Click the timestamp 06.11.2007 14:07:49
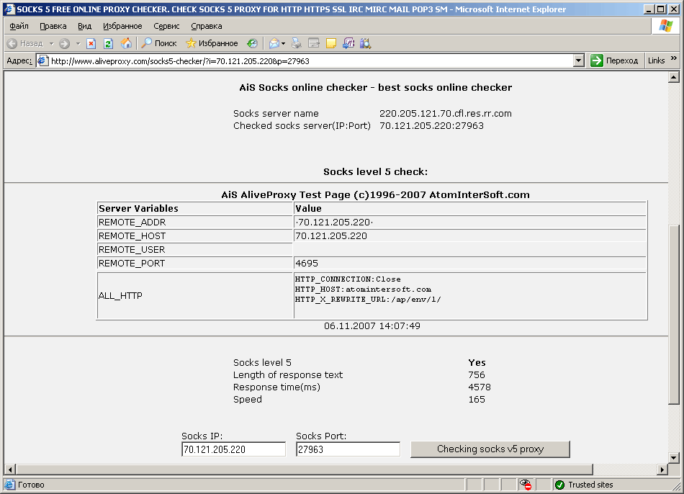Screen dimensions: 684x494 pos(372,326)
